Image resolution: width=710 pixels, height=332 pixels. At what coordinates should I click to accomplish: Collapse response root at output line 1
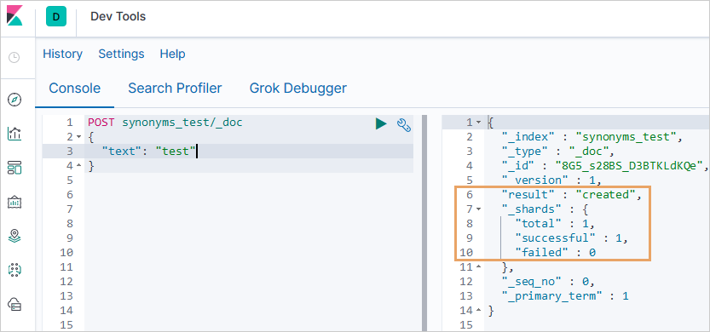(479, 122)
